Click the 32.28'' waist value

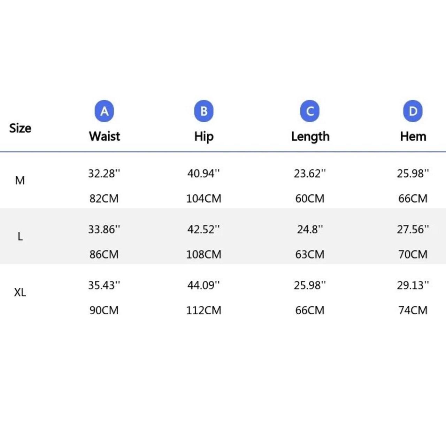coord(104,173)
